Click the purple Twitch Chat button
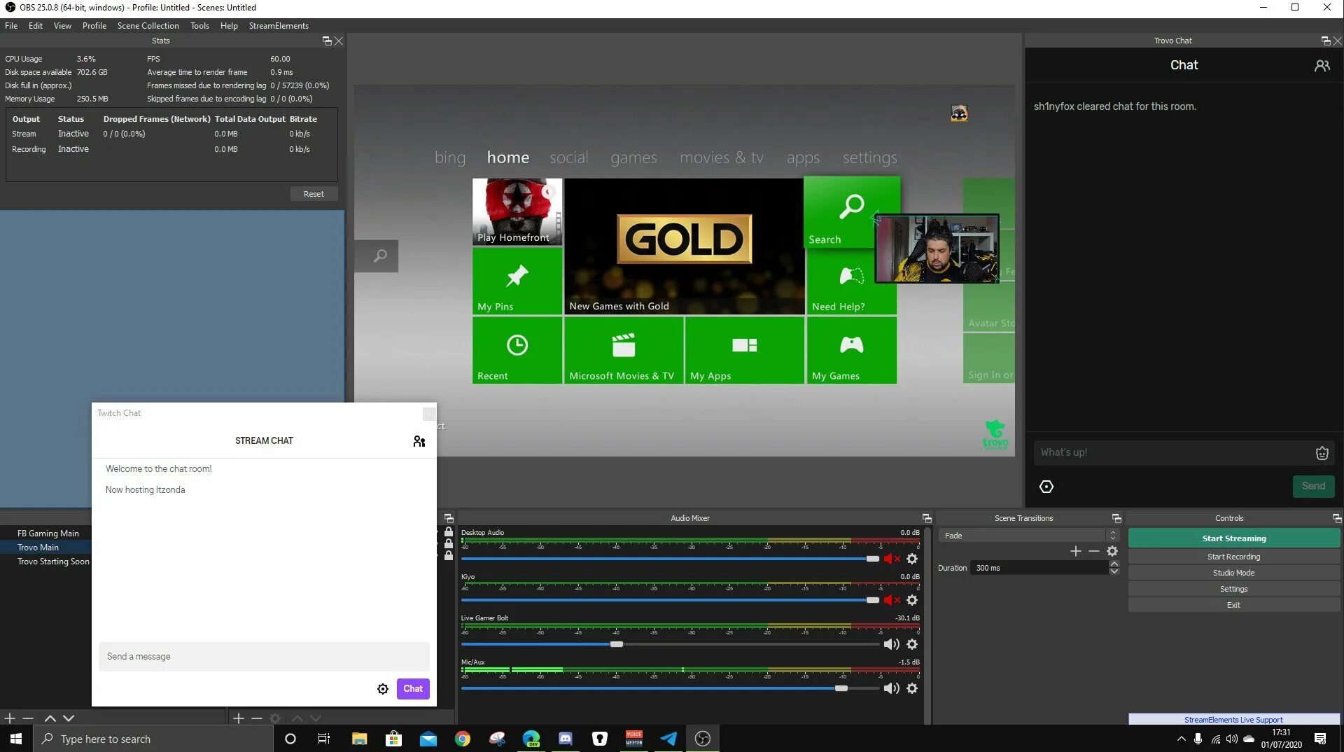Screen dimensions: 1344x752 pos(413,689)
